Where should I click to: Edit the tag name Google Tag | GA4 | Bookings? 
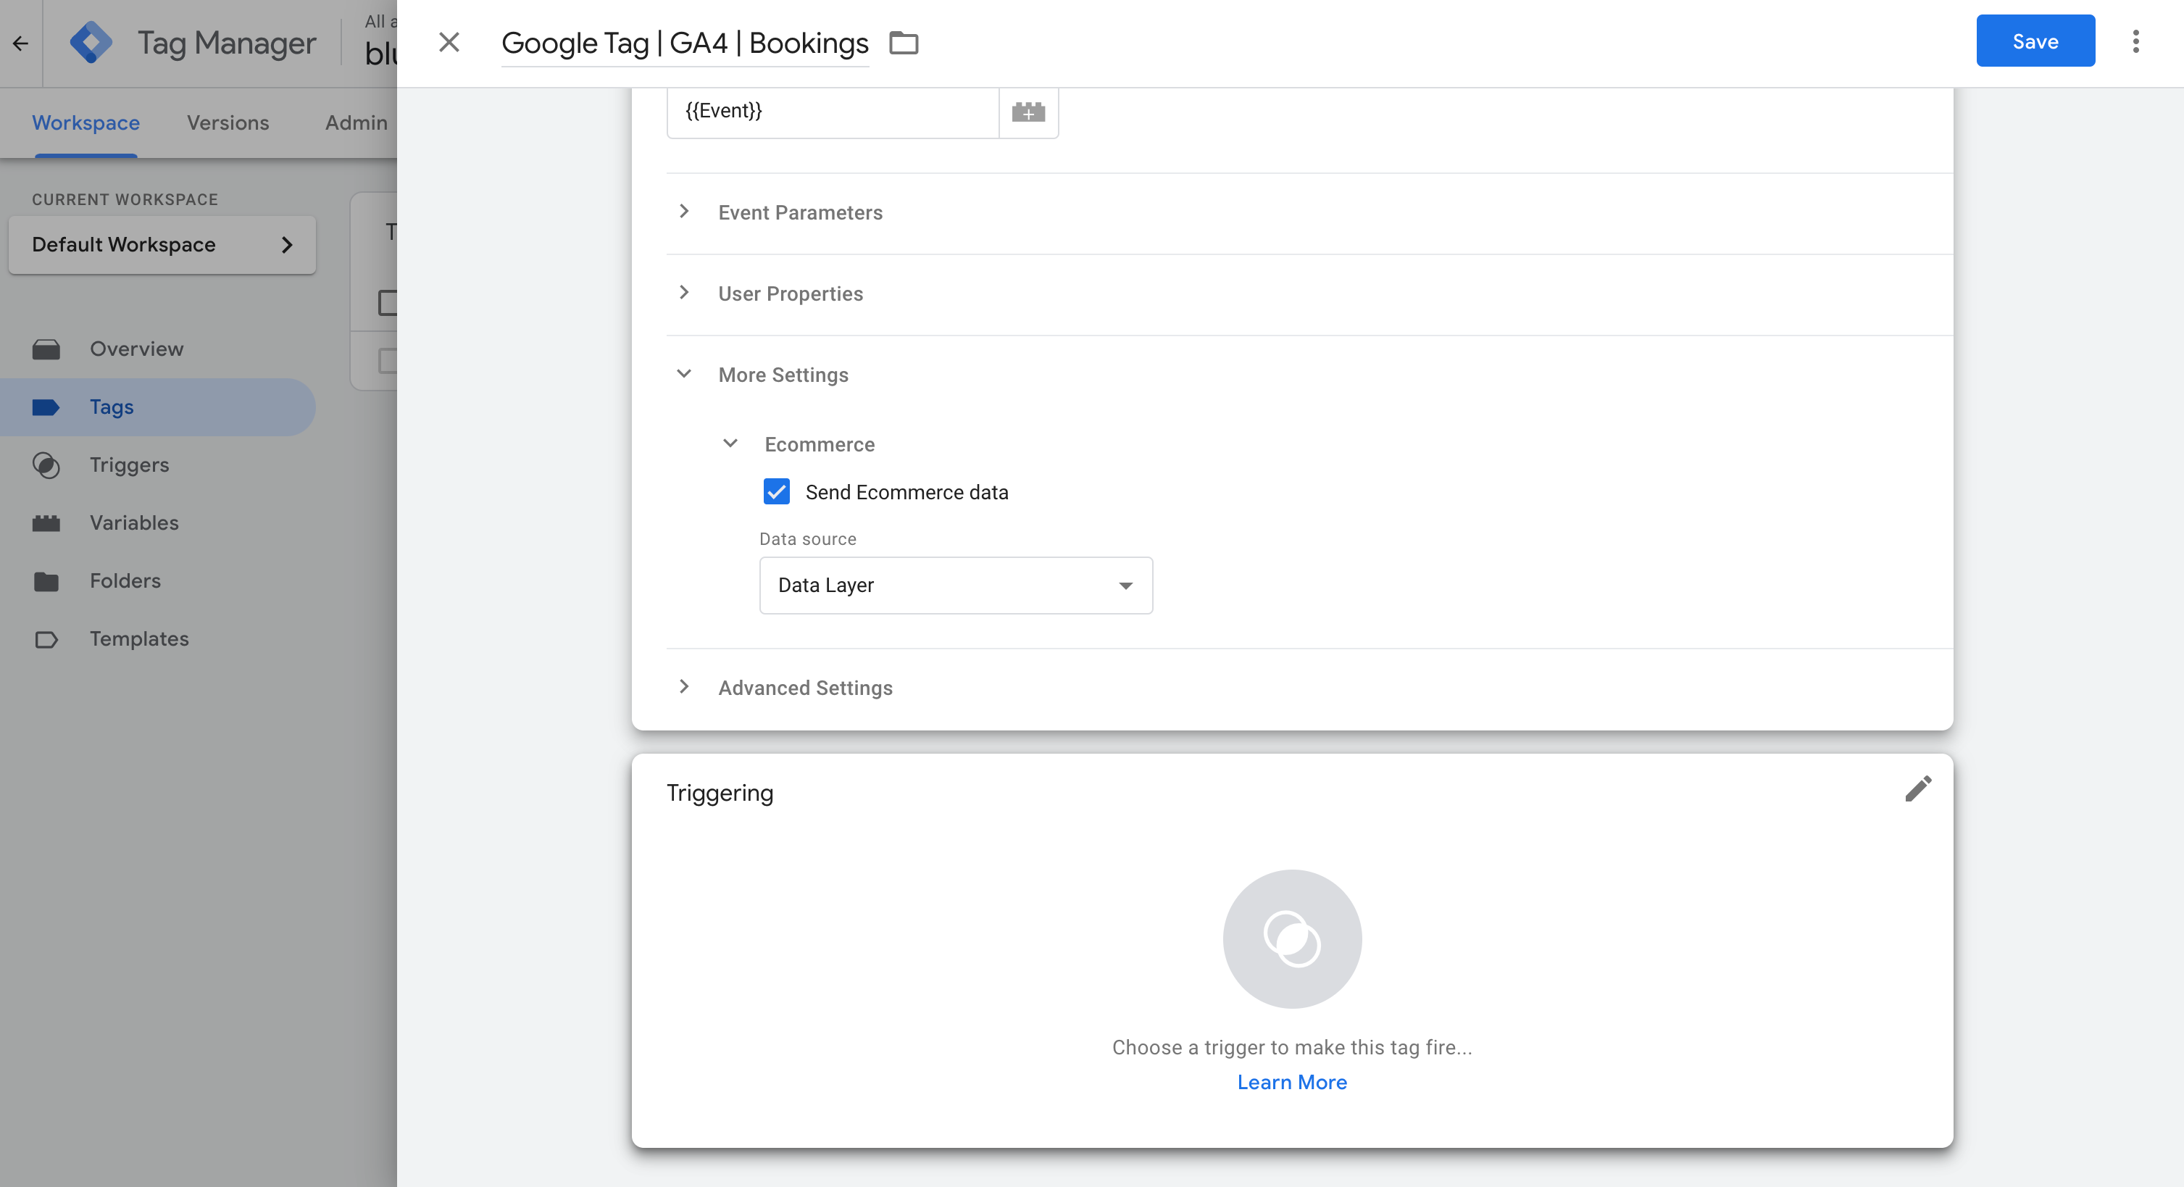685,42
